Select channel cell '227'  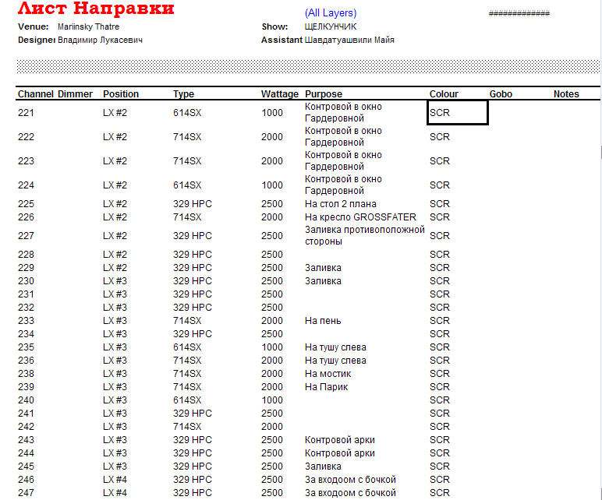click(26, 236)
